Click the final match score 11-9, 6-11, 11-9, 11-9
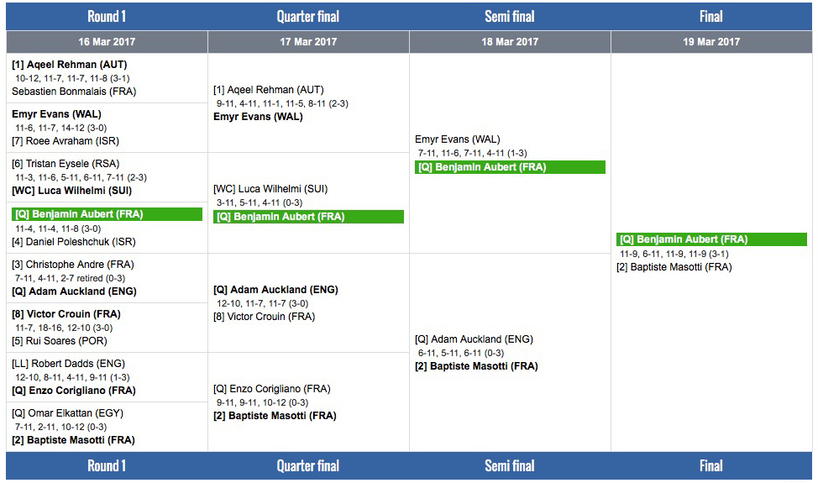This screenshot has width=818, height=483. 674,254
